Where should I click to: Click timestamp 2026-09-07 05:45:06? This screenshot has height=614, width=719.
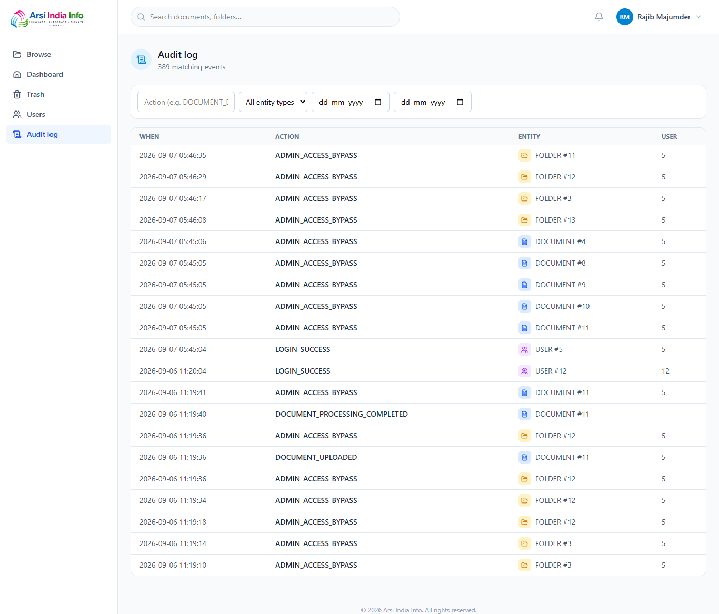pos(173,241)
